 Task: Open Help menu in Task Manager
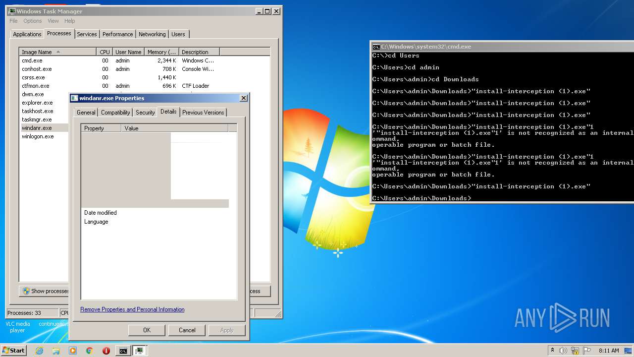[69, 21]
